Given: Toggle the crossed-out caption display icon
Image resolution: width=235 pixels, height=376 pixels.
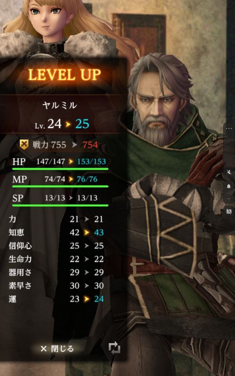Looking at the screenshot, I should [229, 211].
